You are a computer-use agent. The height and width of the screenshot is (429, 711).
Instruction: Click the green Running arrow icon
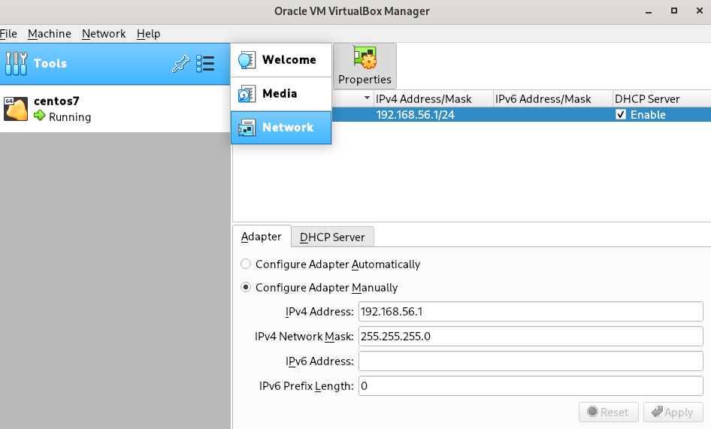click(39, 116)
